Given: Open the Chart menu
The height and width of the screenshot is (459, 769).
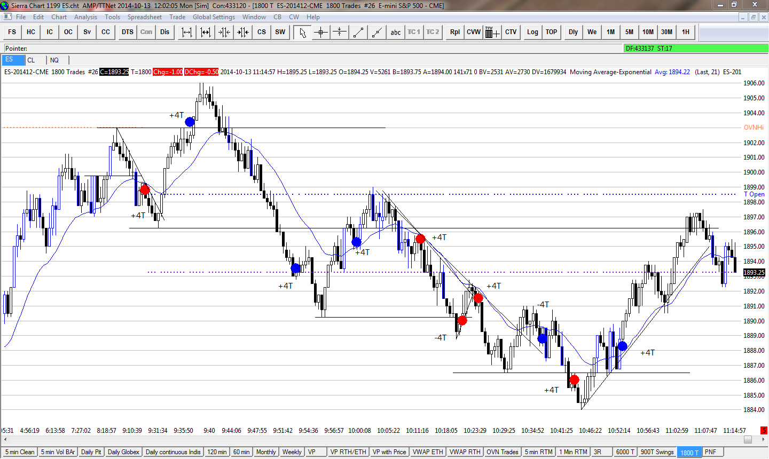Looking at the screenshot, I should click(x=59, y=17).
